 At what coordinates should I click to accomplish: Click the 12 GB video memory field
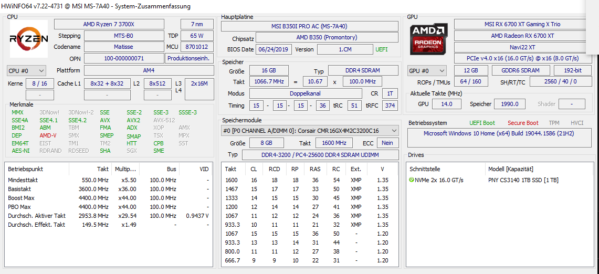coord(471,71)
